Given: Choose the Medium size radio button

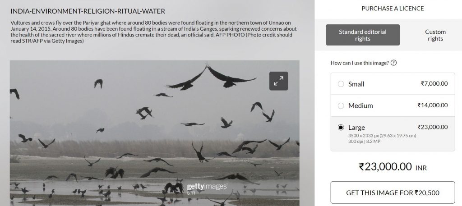Looking at the screenshot, I should (x=341, y=105).
